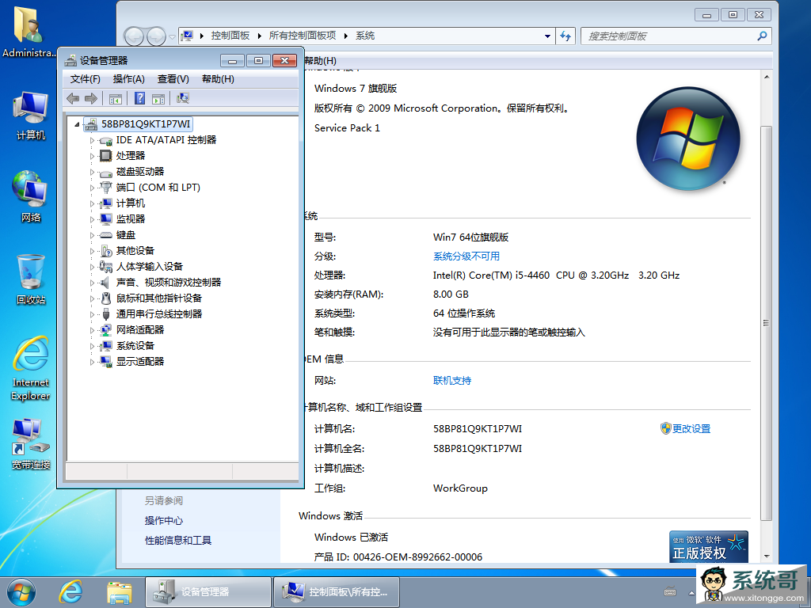Select the universal serial bus controller icon

click(x=106, y=314)
